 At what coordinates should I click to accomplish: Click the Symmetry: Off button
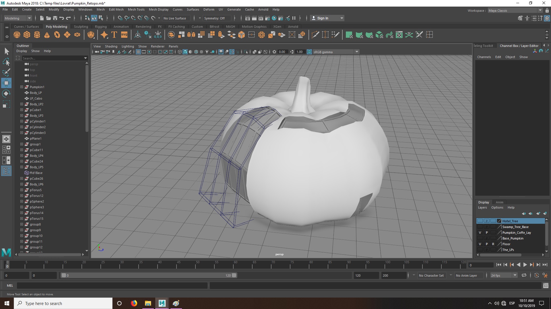point(214,18)
